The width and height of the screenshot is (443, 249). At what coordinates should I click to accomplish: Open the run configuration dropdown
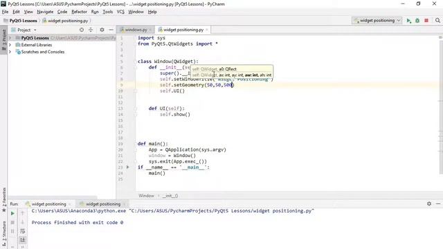(x=377, y=21)
